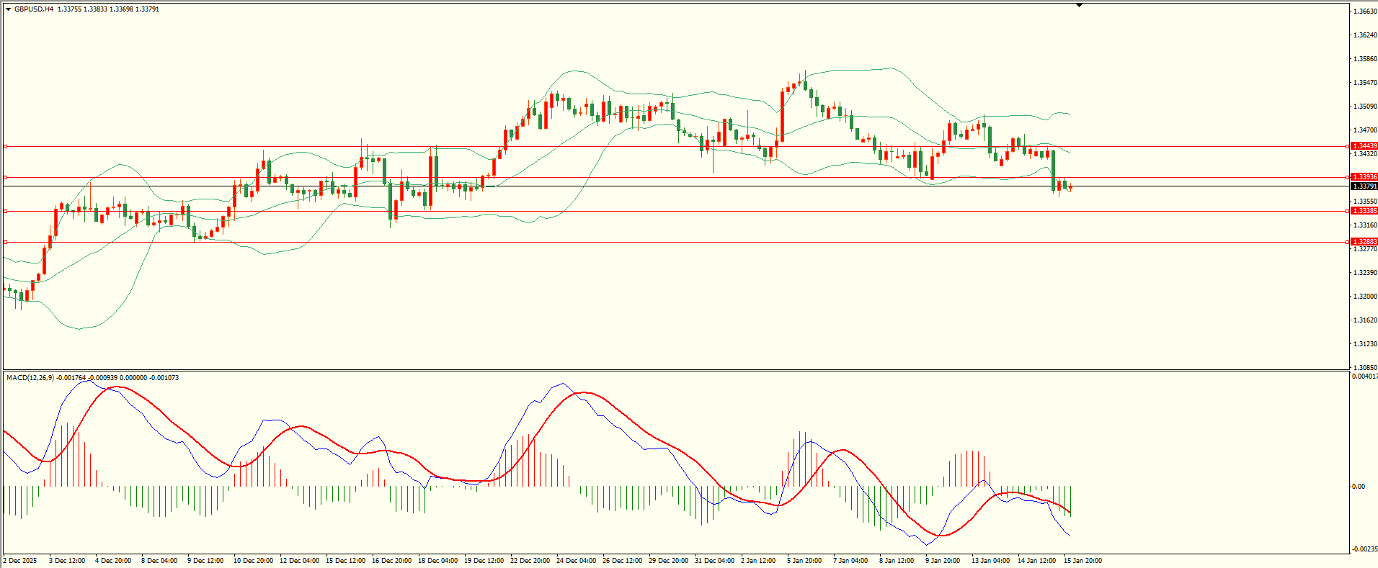This screenshot has height=568, width=1378.
Task: Click left anchor square of 1.33936 line
Action: pyautogui.click(x=6, y=177)
